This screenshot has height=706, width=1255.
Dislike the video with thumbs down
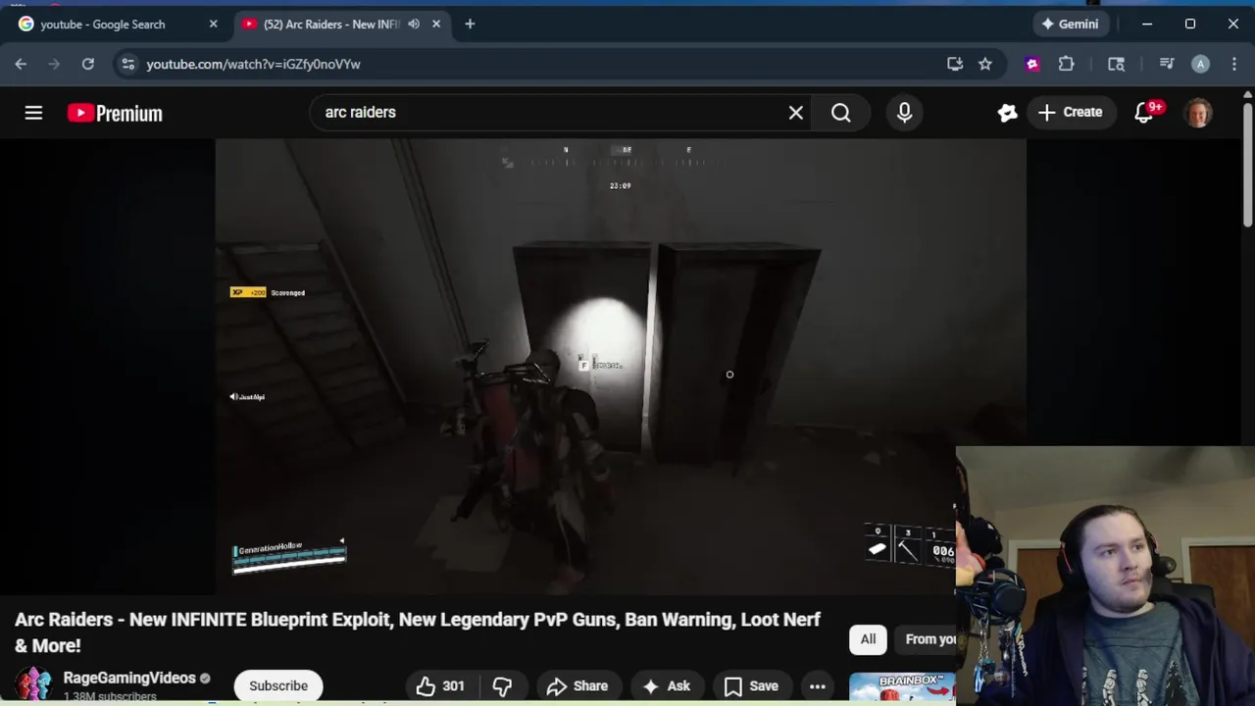(502, 686)
